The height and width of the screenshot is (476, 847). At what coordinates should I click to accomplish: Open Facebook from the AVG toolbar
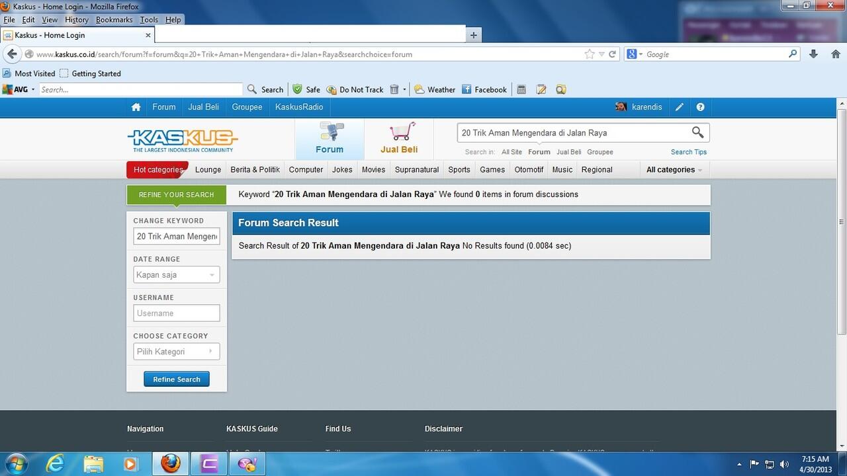coord(484,89)
